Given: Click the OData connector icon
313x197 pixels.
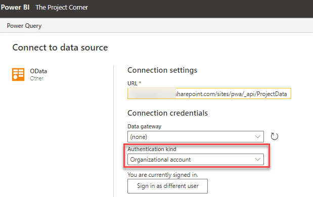Looking at the screenshot, I should coord(18,74).
